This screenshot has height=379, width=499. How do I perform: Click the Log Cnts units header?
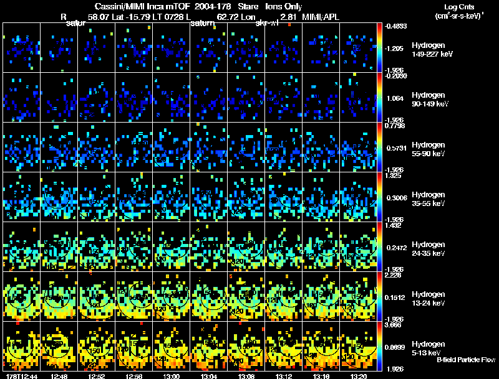(458, 11)
